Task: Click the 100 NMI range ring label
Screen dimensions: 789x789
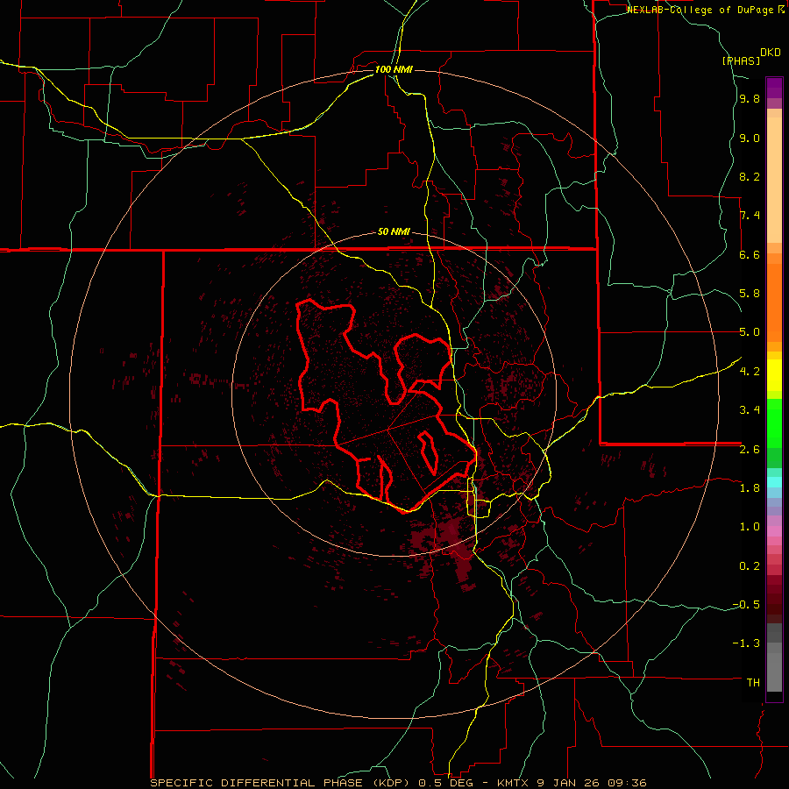Action: pos(394,69)
